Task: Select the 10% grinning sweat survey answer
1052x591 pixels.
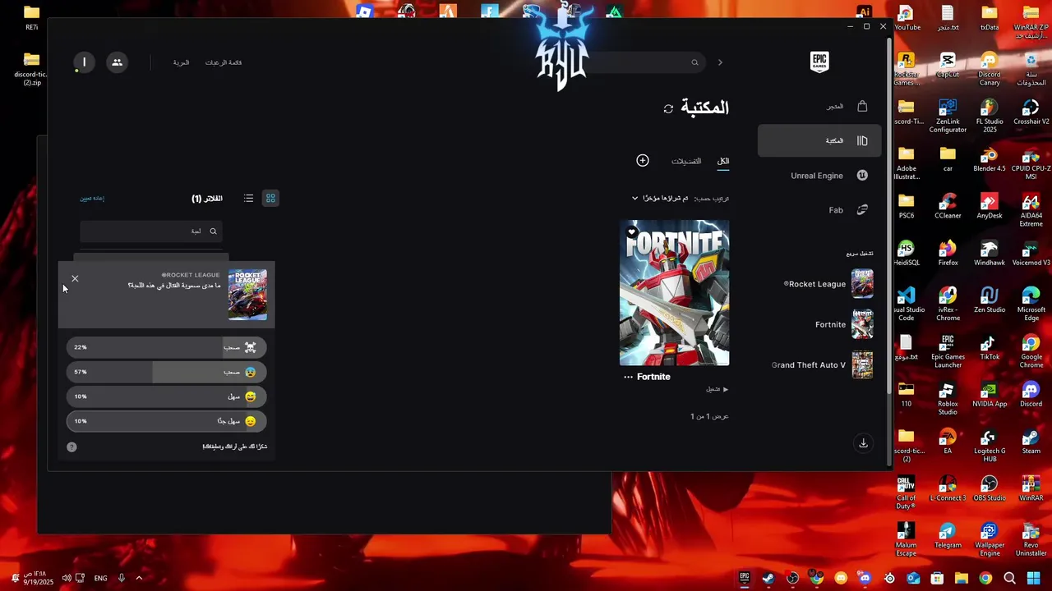Action: click(x=166, y=396)
